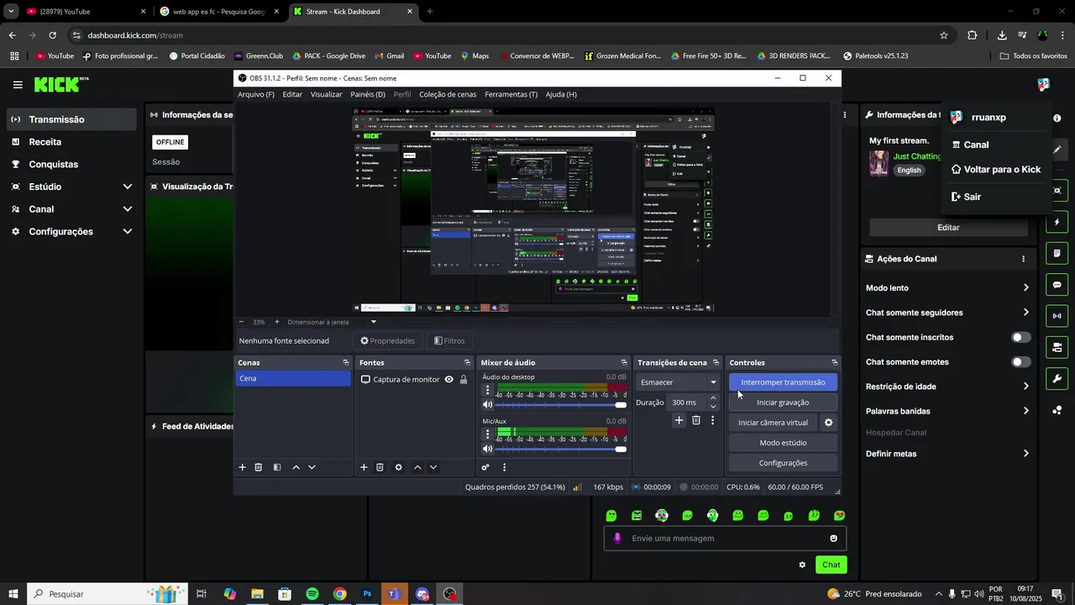
Task: Open Painéis (D) menu in OBS
Action: [x=368, y=94]
